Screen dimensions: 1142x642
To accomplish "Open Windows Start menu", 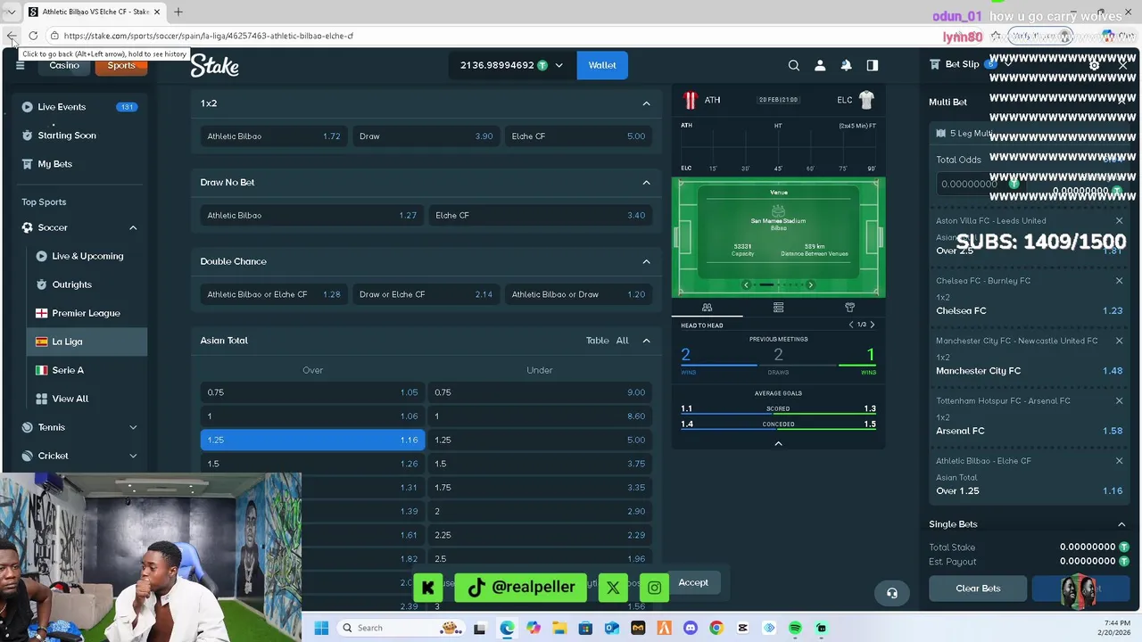I will pyautogui.click(x=321, y=628).
